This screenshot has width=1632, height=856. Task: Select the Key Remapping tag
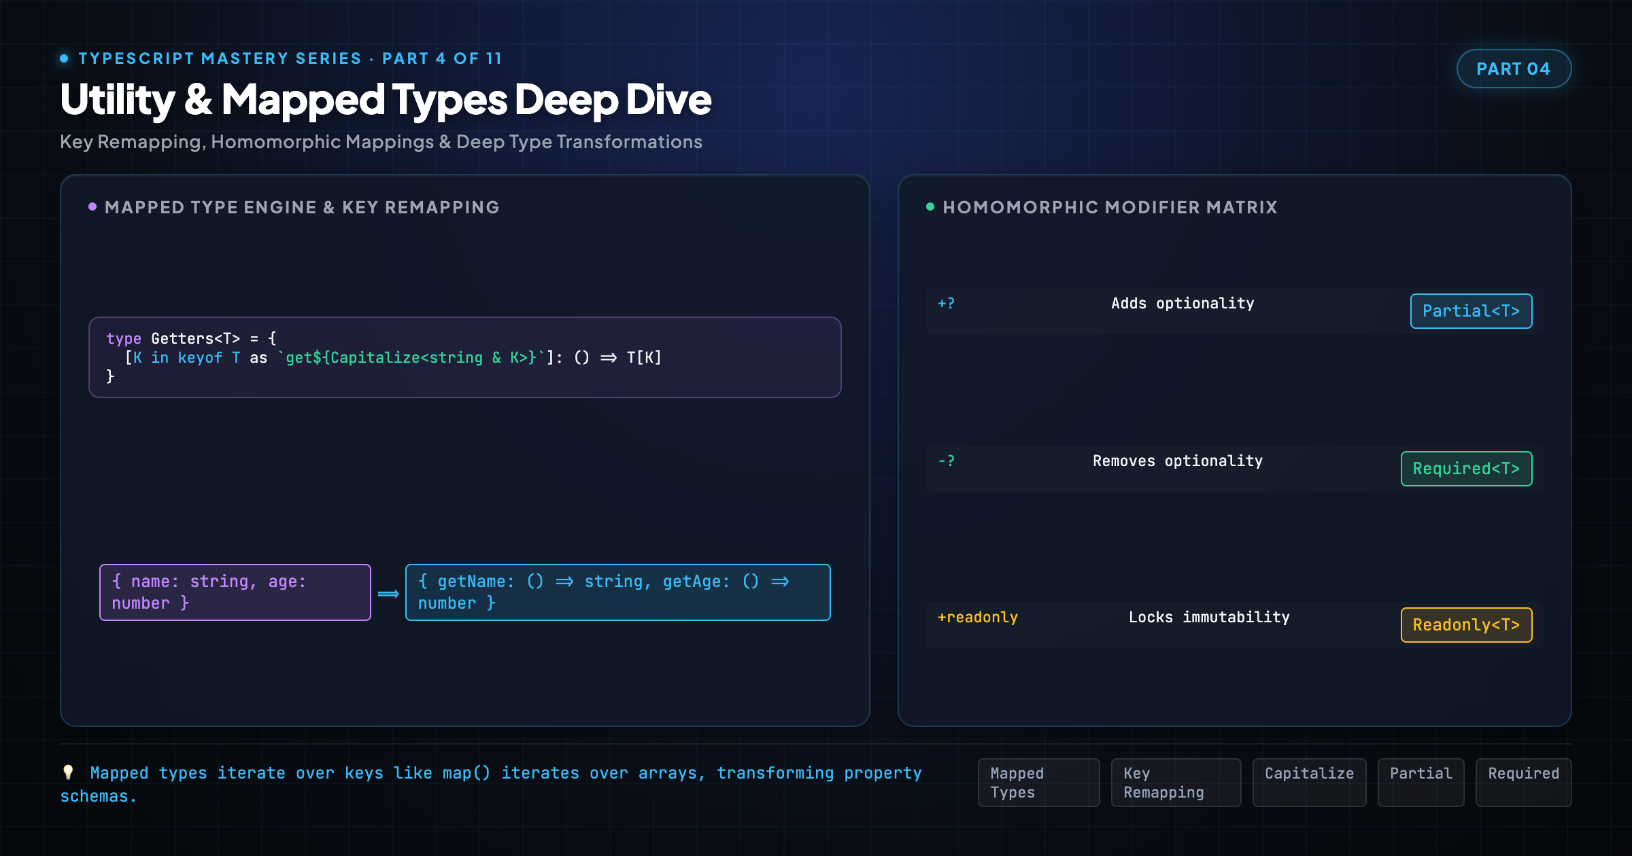coord(1176,783)
